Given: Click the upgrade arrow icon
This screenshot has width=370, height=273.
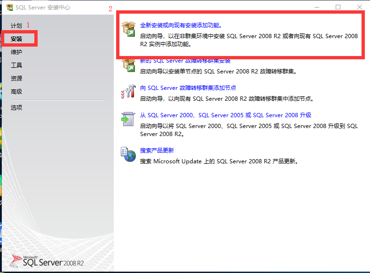Looking at the screenshot, I should [128, 119].
